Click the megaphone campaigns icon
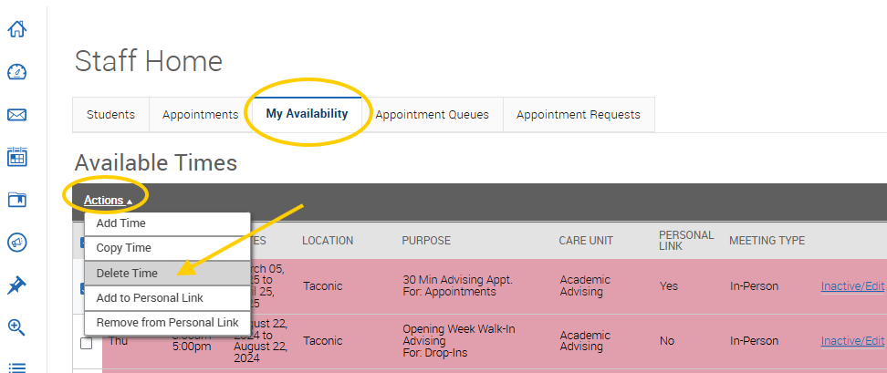 (16, 243)
